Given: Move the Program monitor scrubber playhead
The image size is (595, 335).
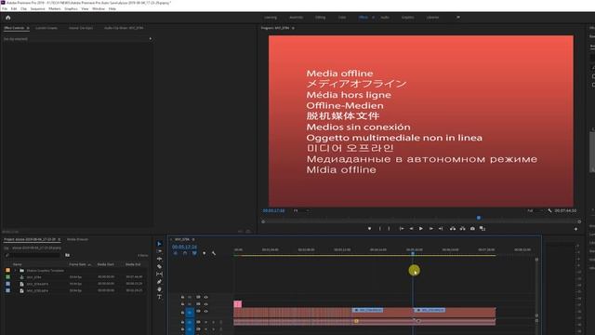Looking at the screenshot, I should (479, 218).
